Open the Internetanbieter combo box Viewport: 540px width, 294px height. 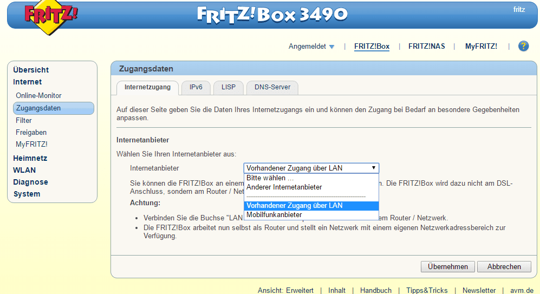pyautogui.click(x=311, y=168)
